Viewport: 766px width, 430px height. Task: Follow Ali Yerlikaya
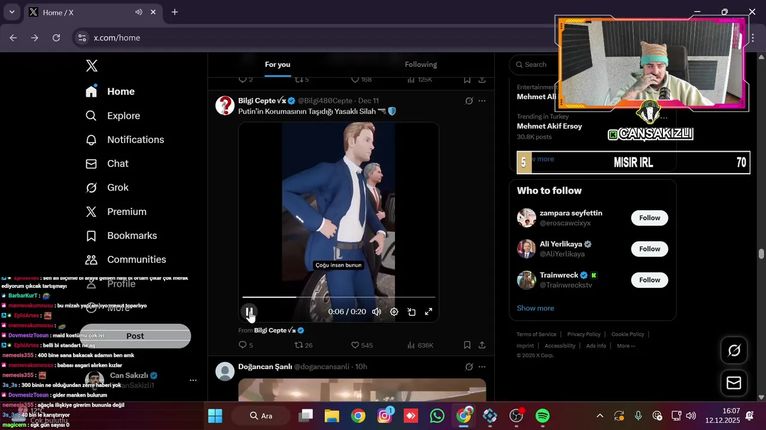(649, 249)
